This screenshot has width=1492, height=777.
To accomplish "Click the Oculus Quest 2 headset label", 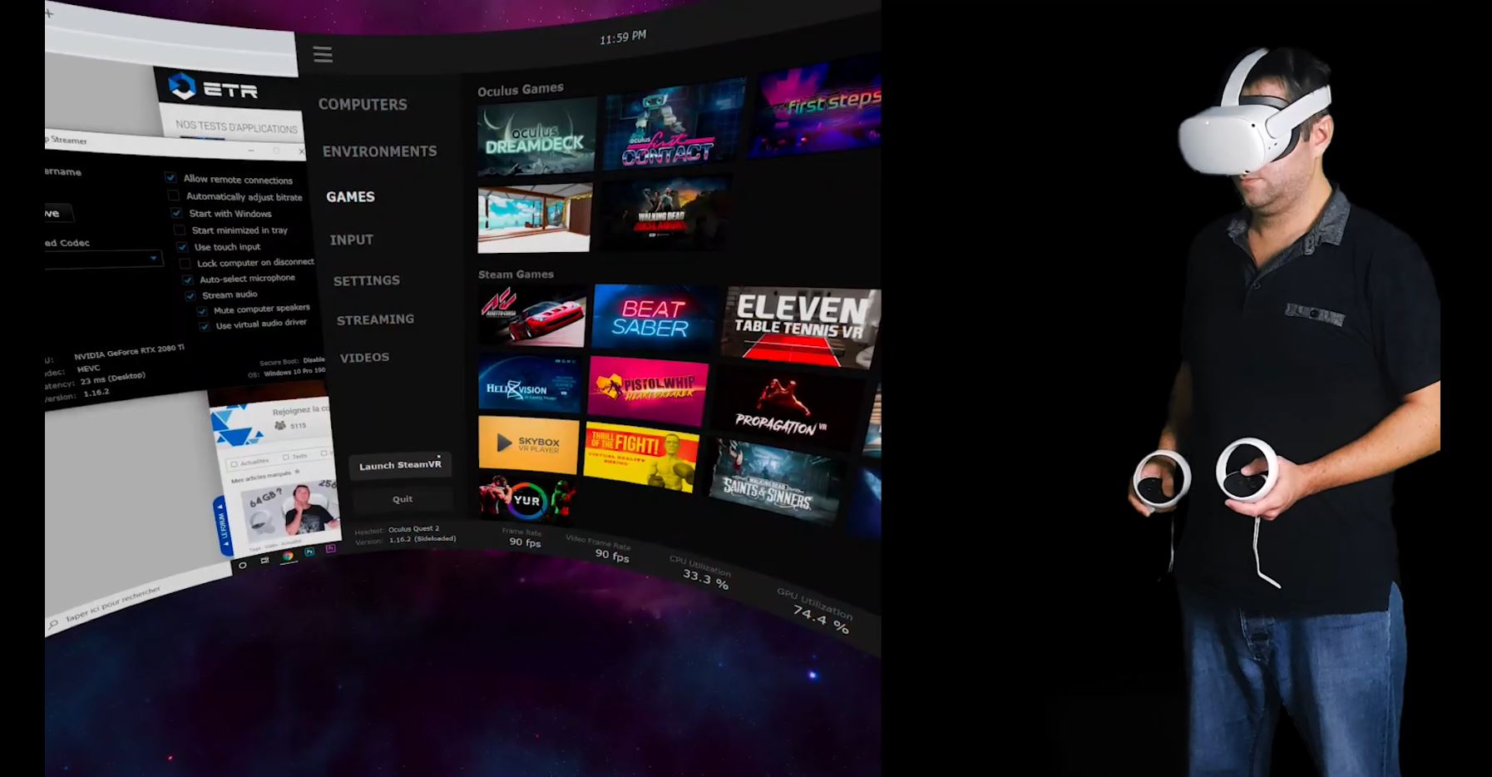I will click(x=413, y=529).
